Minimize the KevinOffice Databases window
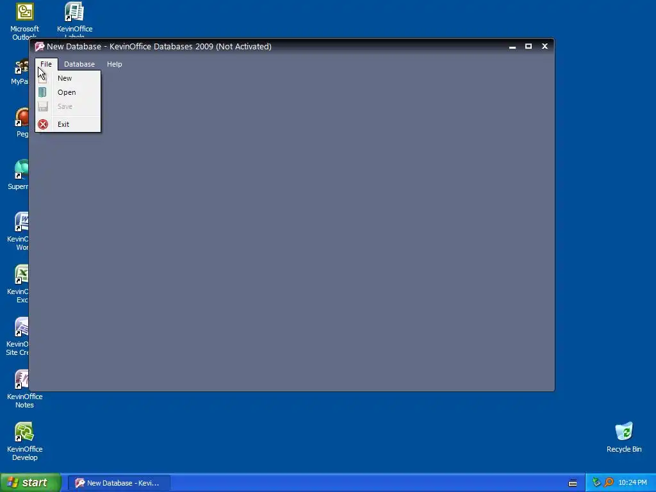This screenshot has height=492, width=656. 512,46
